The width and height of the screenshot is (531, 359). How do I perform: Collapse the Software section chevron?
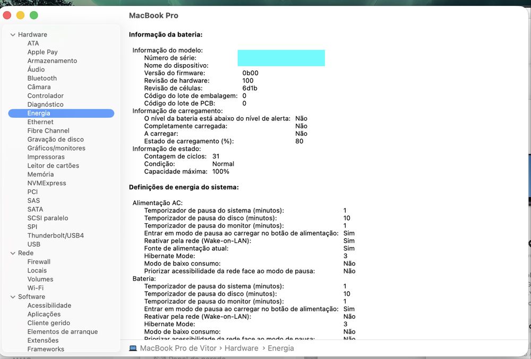click(13, 297)
